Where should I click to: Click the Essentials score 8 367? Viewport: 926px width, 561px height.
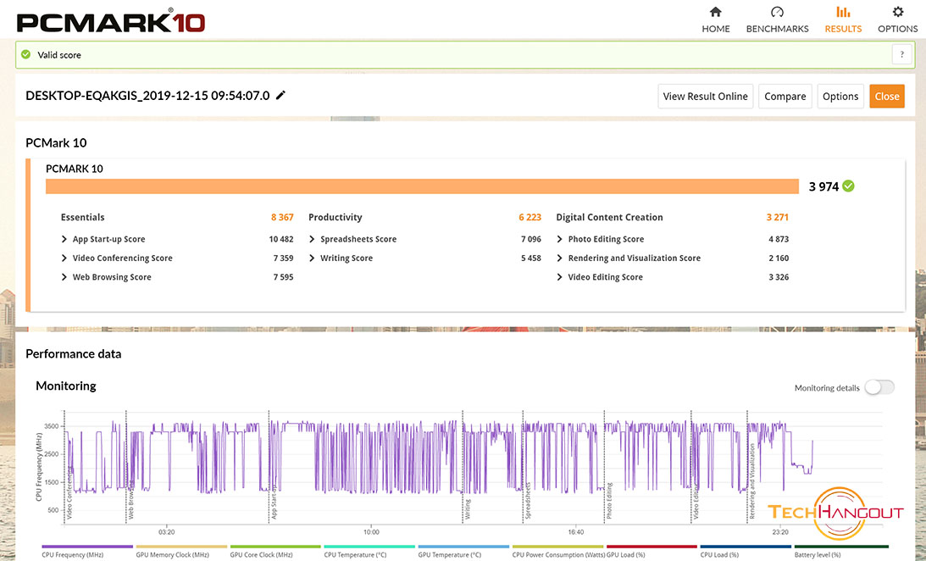[x=282, y=217]
